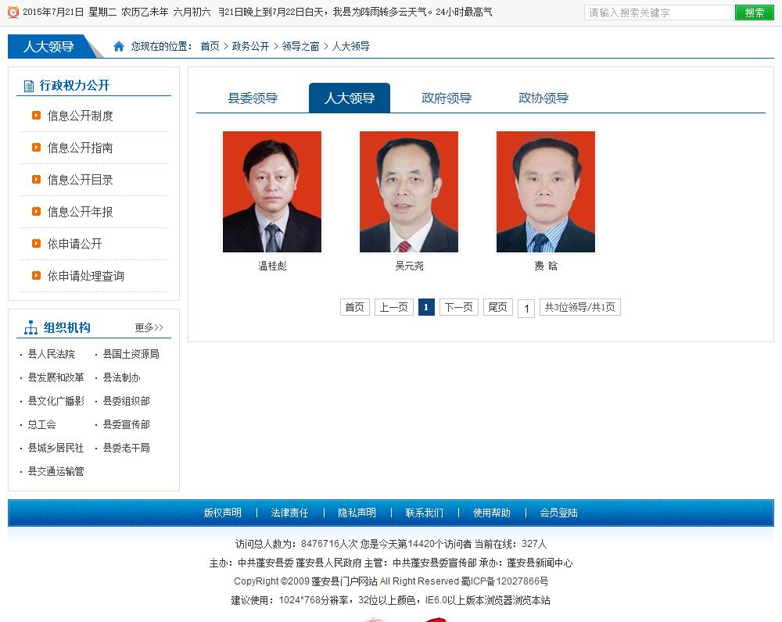
Task: Open the portrait photo of 吴元尧
Action: click(x=409, y=191)
